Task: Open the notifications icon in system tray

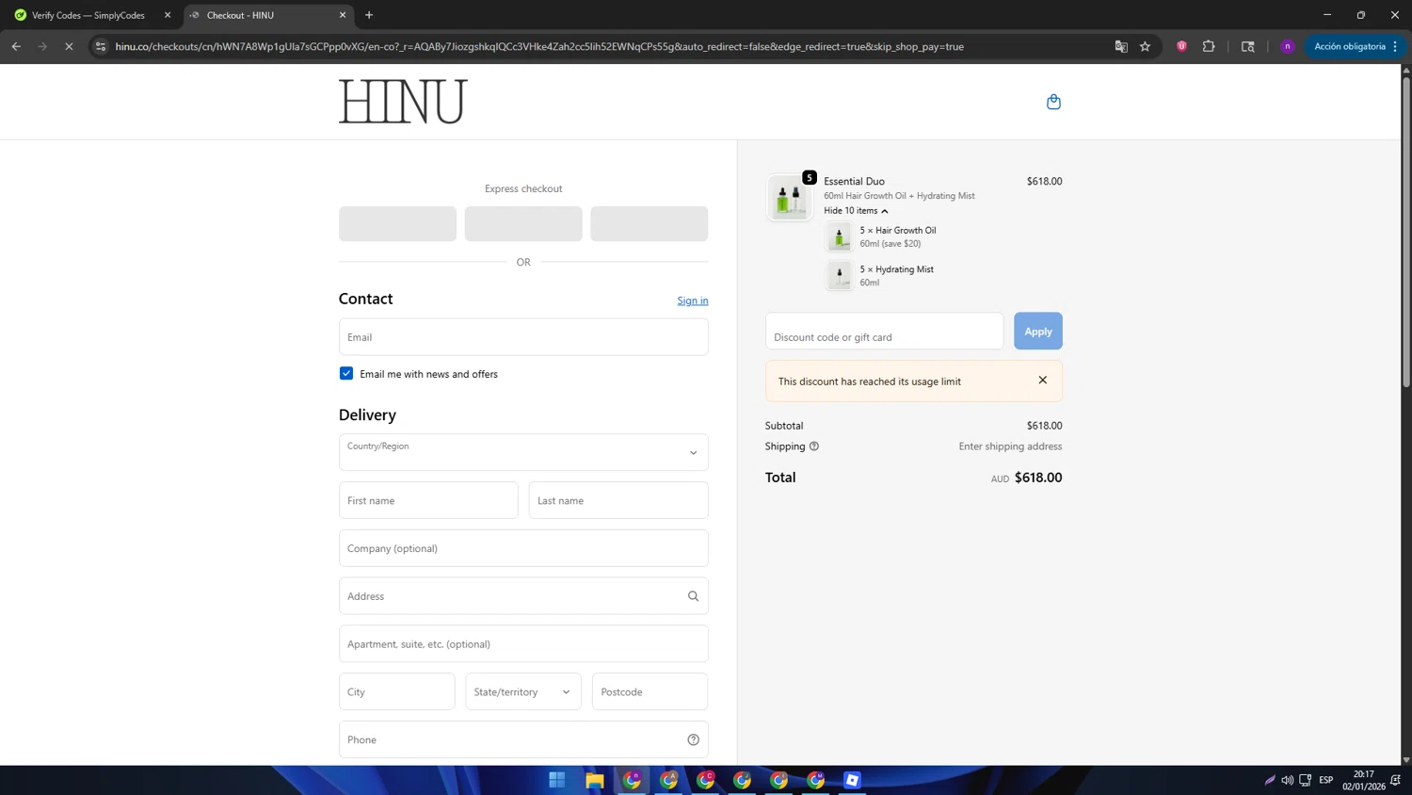Action: (x=1395, y=780)
